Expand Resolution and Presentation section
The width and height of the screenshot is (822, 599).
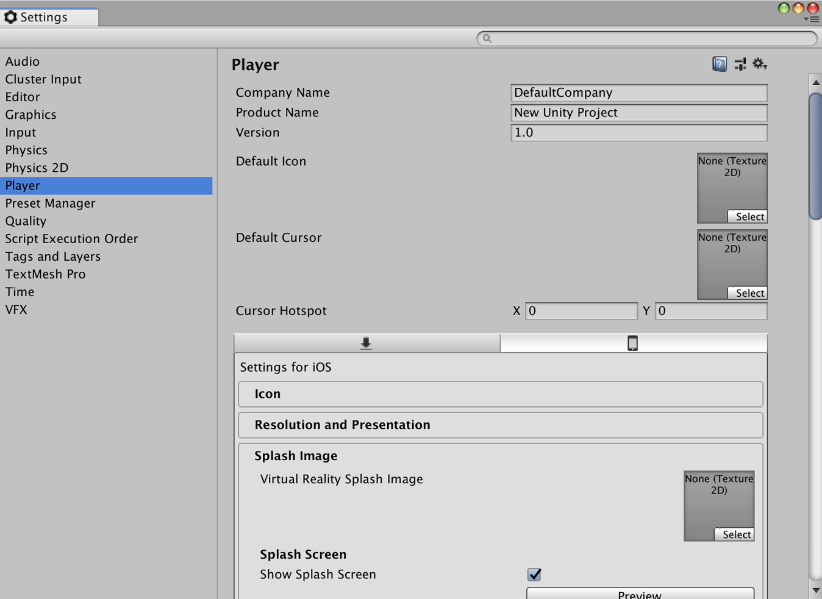tap(501, 425)
